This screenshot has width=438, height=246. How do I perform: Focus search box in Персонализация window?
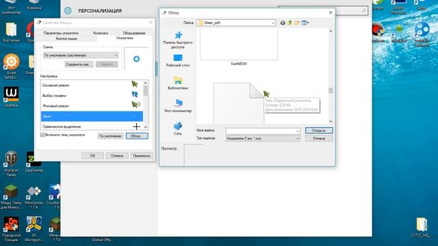tap(323, 11)
